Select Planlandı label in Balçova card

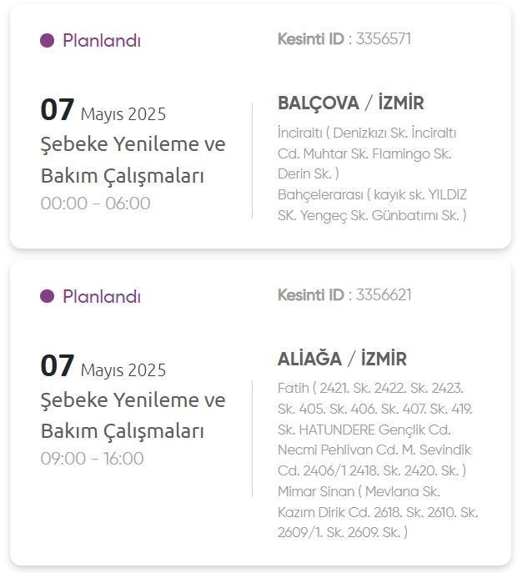click(x=102, y=40)
